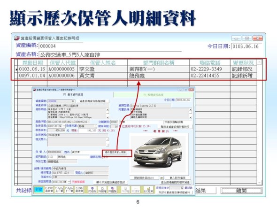
Task: Click 顯示本資產設備折舊狀況 button
Action: 175,127
